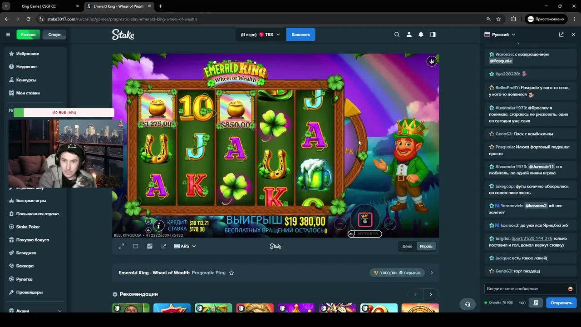Open a new browser tab
Image resolution: width=581 pixels, height=327 pixels.
pyautogui.click(x=160, y=6)
